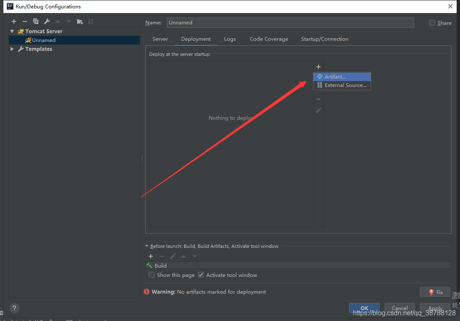
Task: Add a new configuration with the plus icon
Action: [14, 21]
